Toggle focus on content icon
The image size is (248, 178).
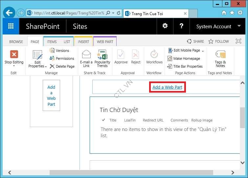point(238,41)
